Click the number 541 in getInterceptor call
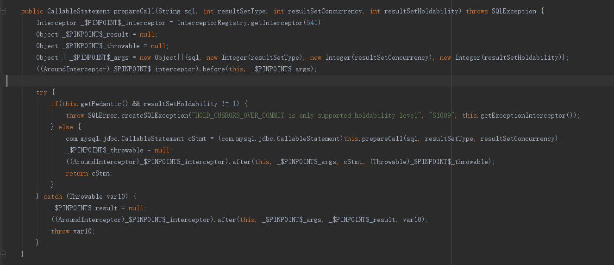Viewport: 614px width, 265px height. (x=312, y=23)
